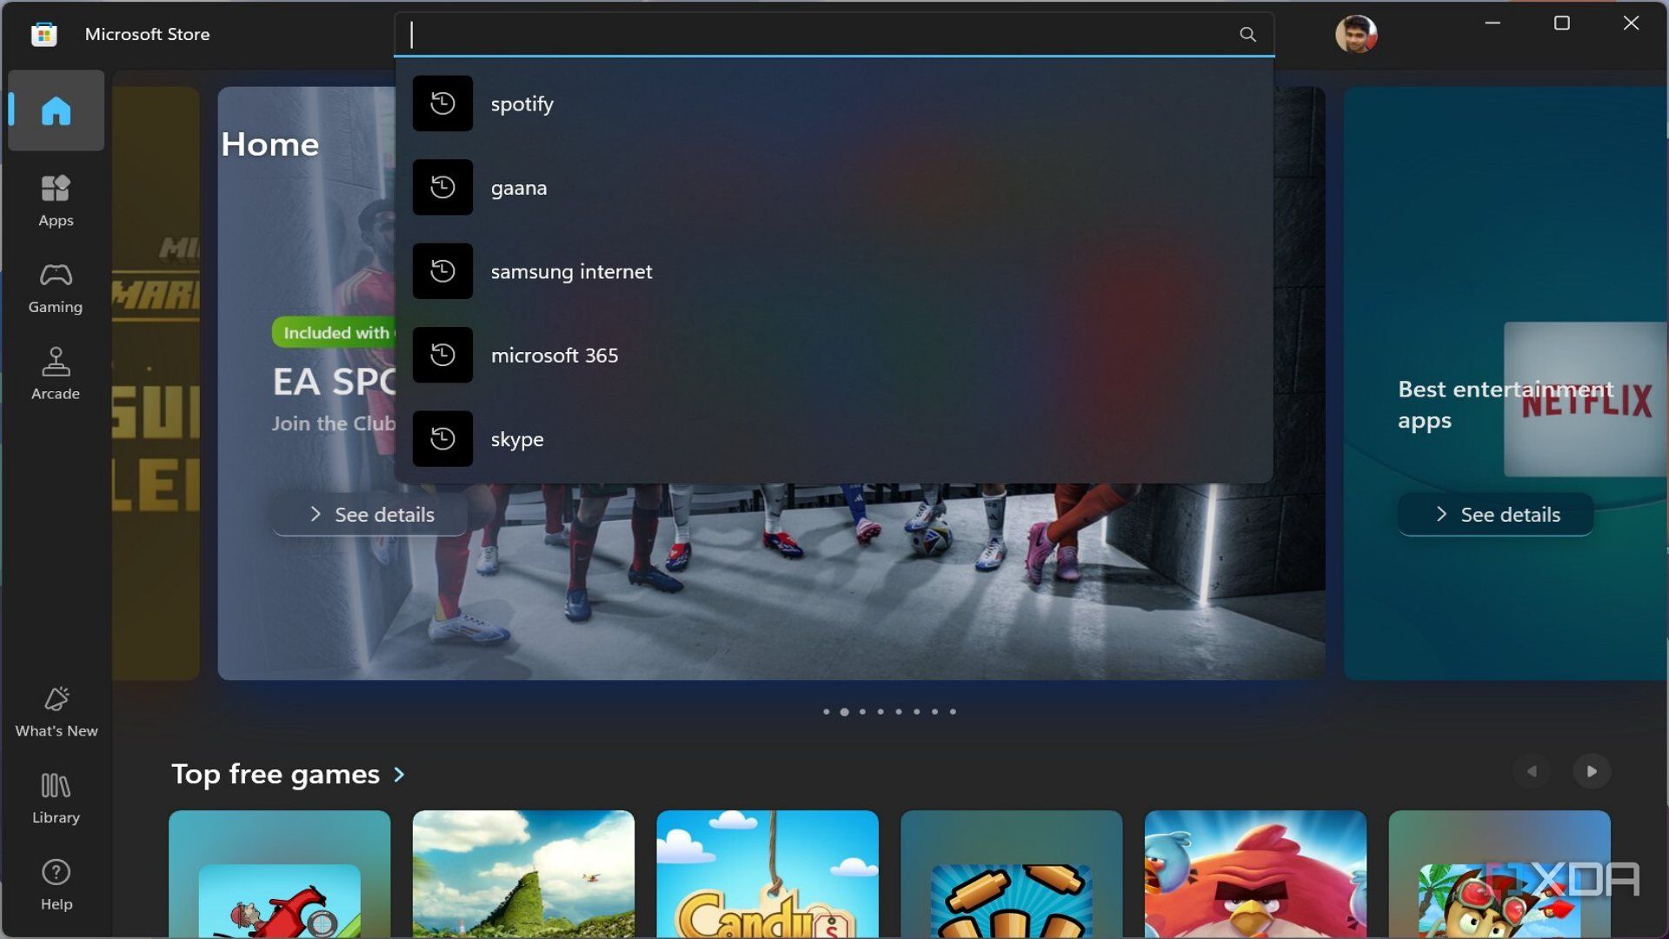Click the Microsoft Store logo
The width and height of the screenshot is (1669, 939).
43,33
